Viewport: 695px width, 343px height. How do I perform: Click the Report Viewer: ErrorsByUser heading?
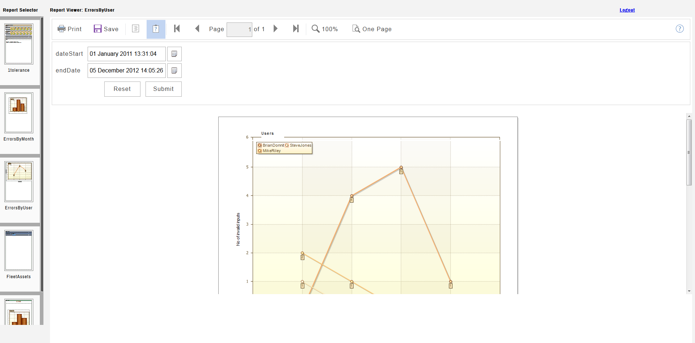pyautogui.click(x=82, y=10)
